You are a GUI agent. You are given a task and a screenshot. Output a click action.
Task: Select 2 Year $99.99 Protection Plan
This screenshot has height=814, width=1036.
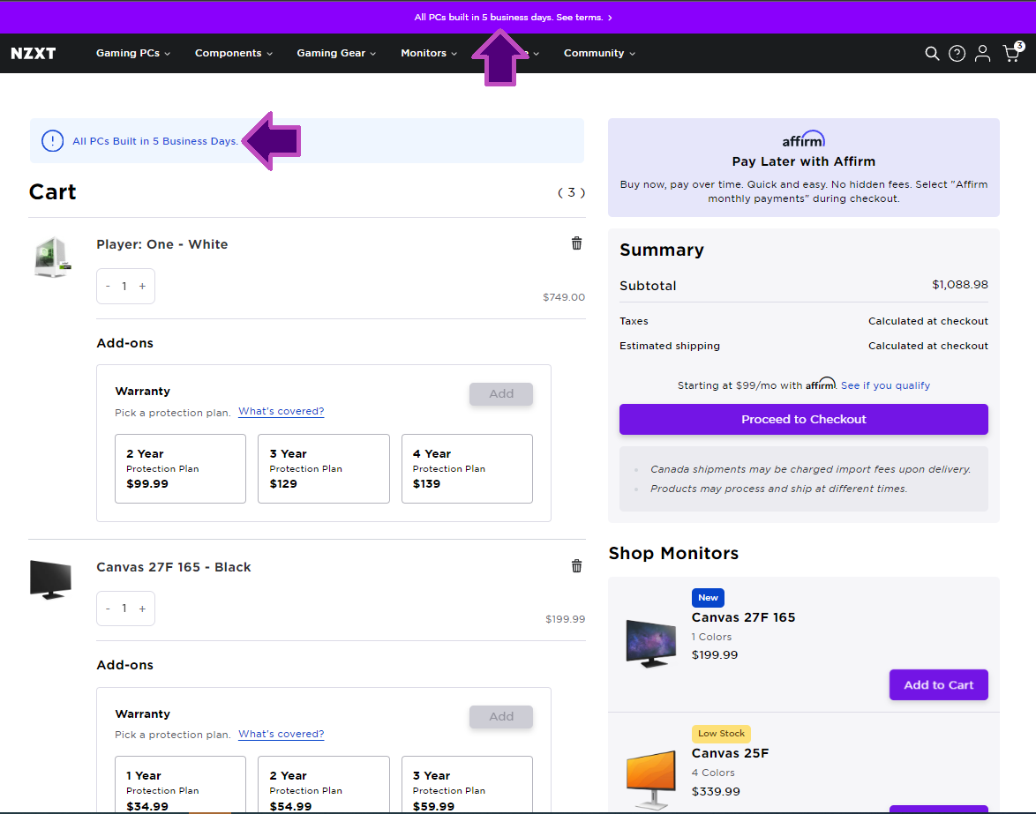180,468
